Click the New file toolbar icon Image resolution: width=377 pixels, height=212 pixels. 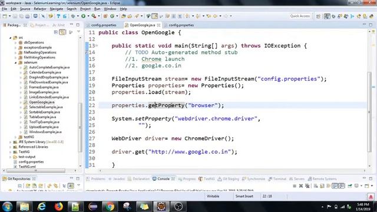tap(5, 16)
